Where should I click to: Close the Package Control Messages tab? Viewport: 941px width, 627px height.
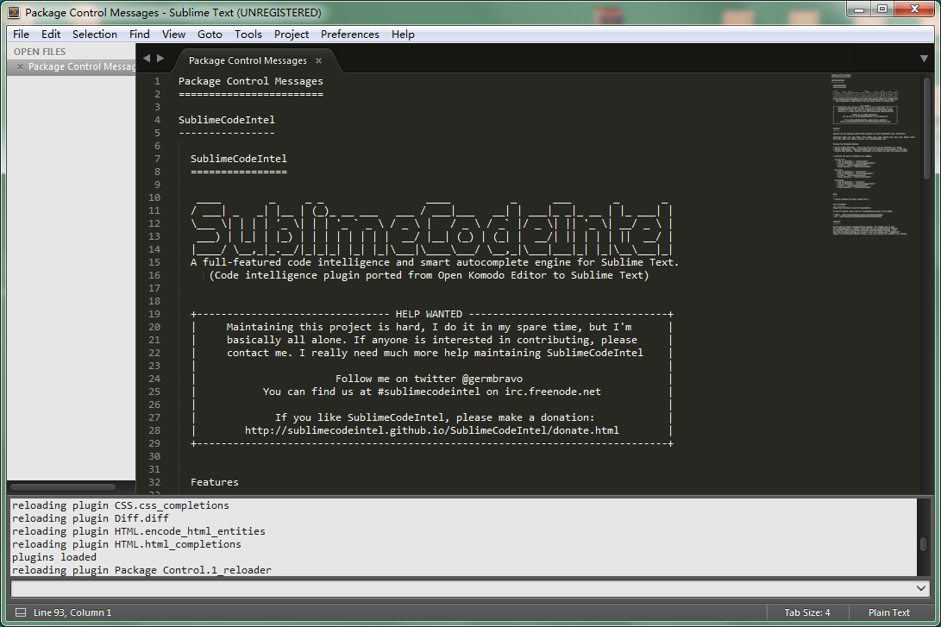click(x=318, y=61)
